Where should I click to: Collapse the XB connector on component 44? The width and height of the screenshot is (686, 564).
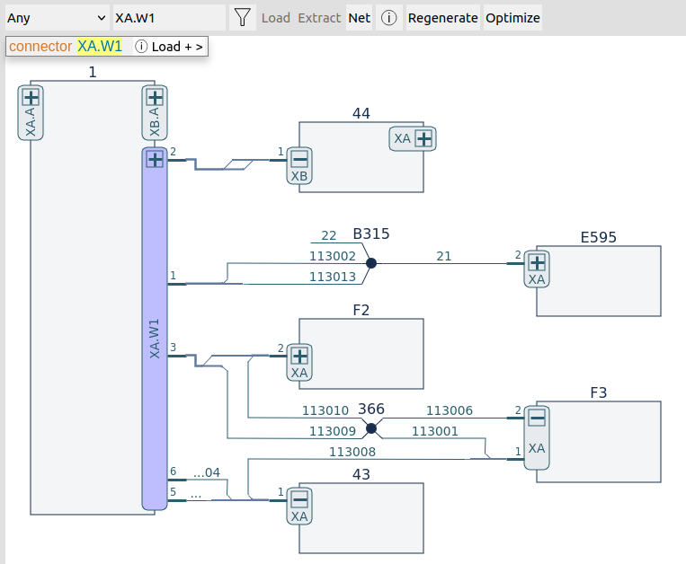(x=299, y=159)
